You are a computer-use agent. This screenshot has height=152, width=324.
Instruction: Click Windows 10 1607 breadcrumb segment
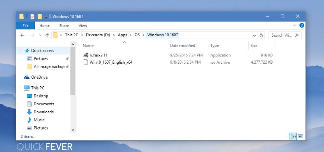(x=163, y=35)
